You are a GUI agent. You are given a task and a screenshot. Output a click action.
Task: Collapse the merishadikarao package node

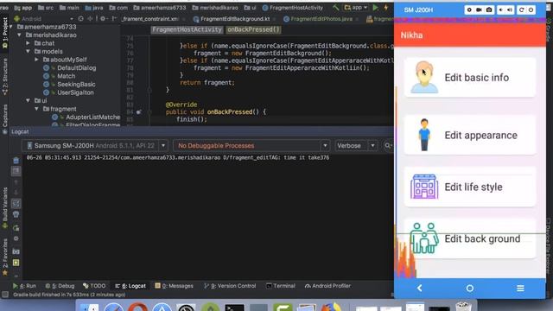19,35
